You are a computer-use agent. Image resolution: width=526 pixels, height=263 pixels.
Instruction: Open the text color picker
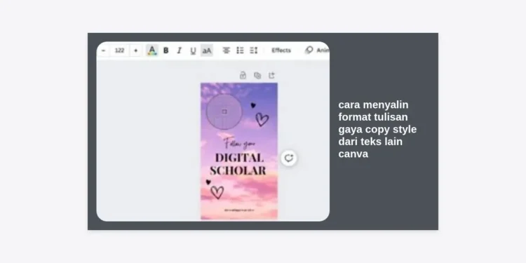click(152, 50)
